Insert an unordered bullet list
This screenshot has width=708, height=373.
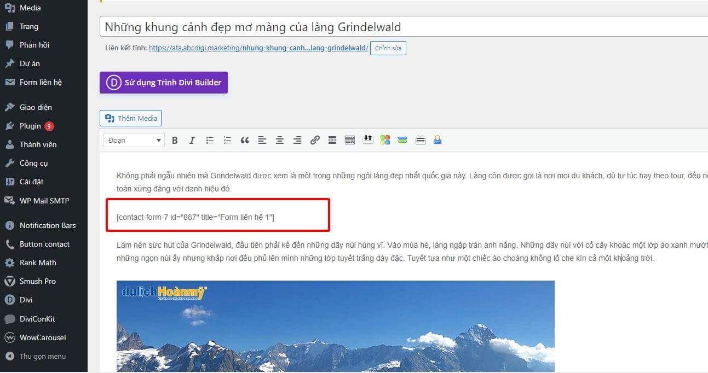pos(210,140)
